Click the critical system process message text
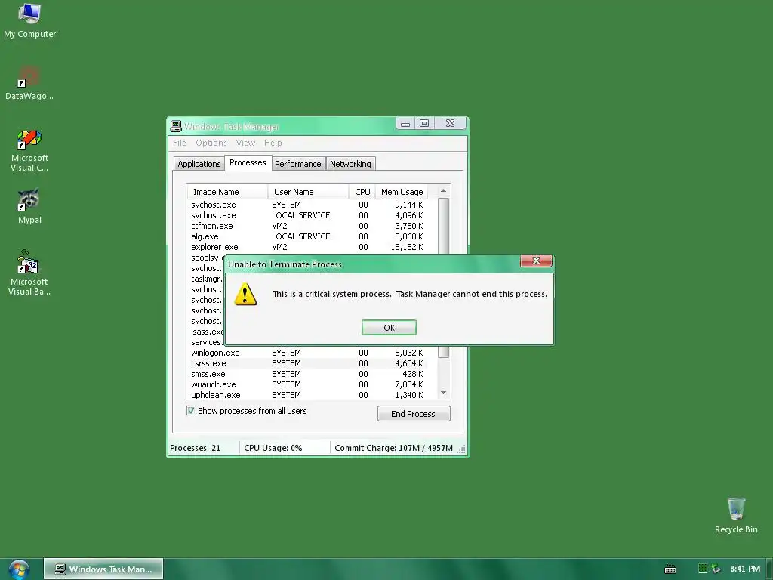The height and width of the screenshot is (580, 773). (x=410, y=294)
